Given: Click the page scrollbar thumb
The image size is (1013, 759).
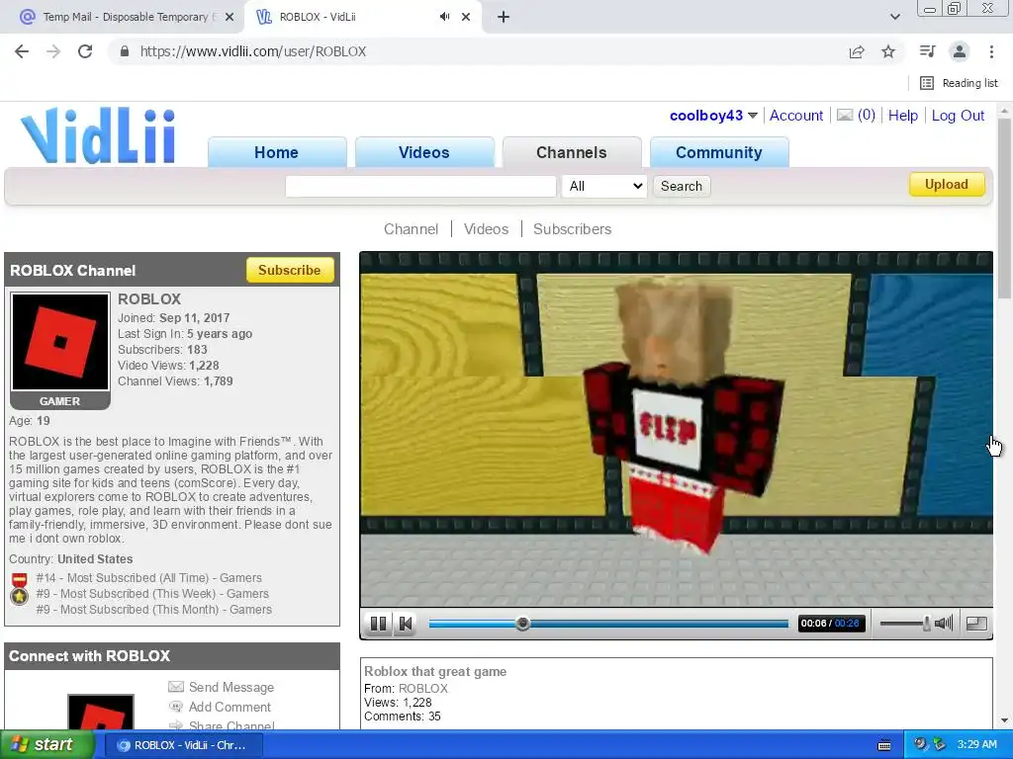Looking at the screenshot, I should click(1003, 207).
